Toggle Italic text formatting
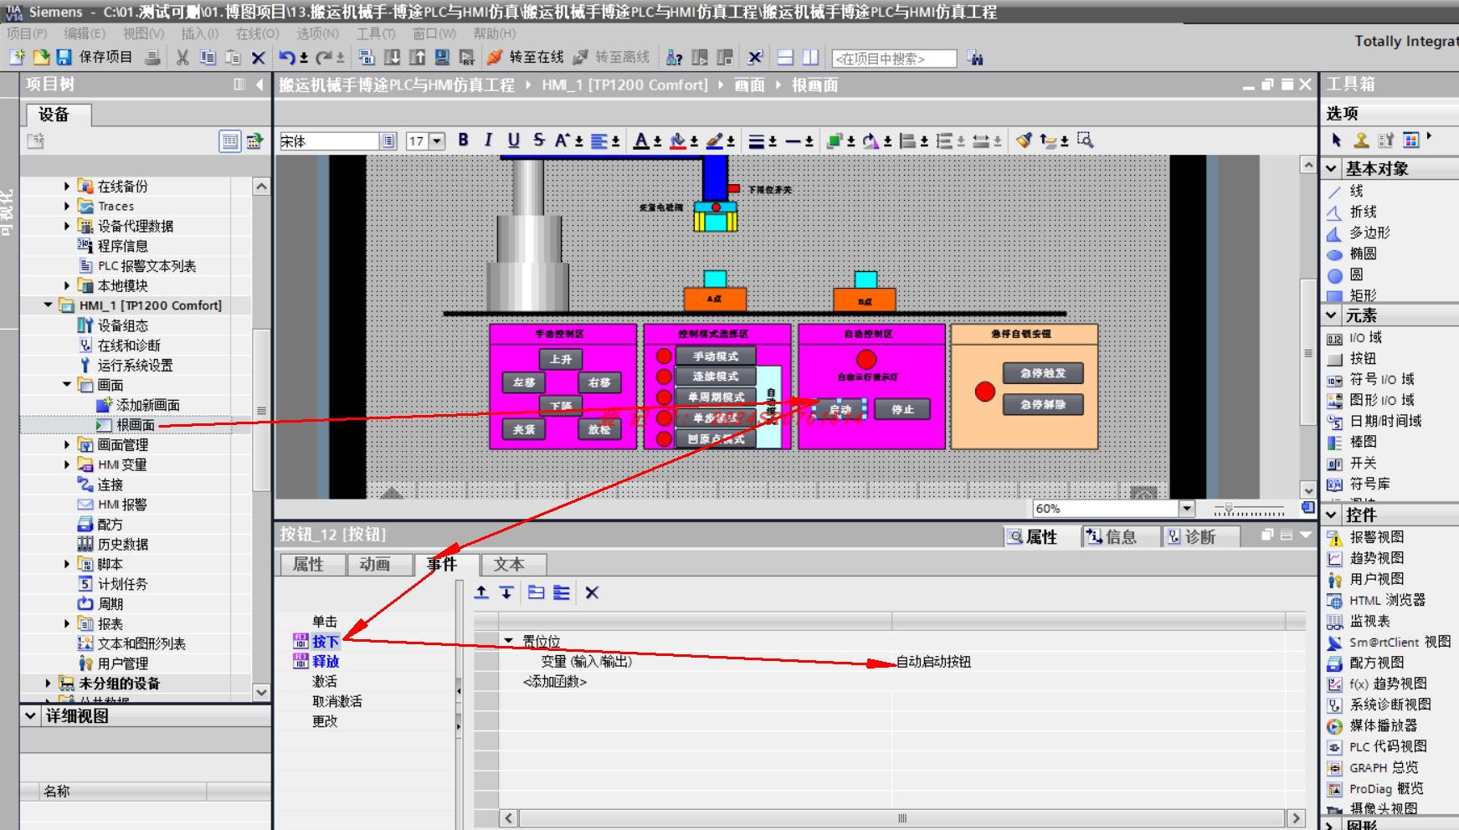Screen dimensions: 1459x830 click(488, 141)
